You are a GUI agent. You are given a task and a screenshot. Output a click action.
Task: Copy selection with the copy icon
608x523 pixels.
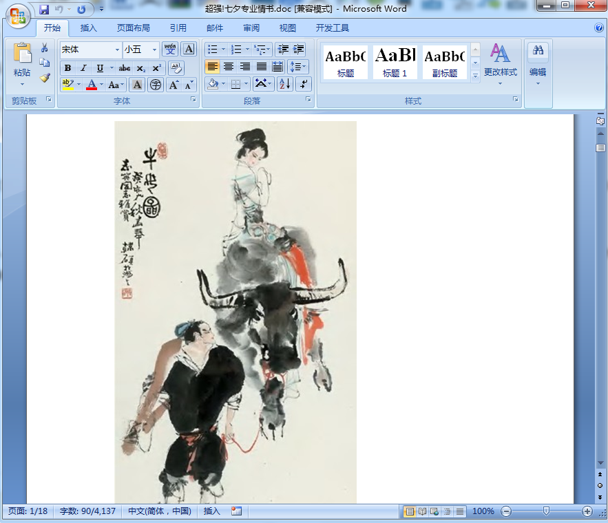pyautogui.click(x=45, y=63)
